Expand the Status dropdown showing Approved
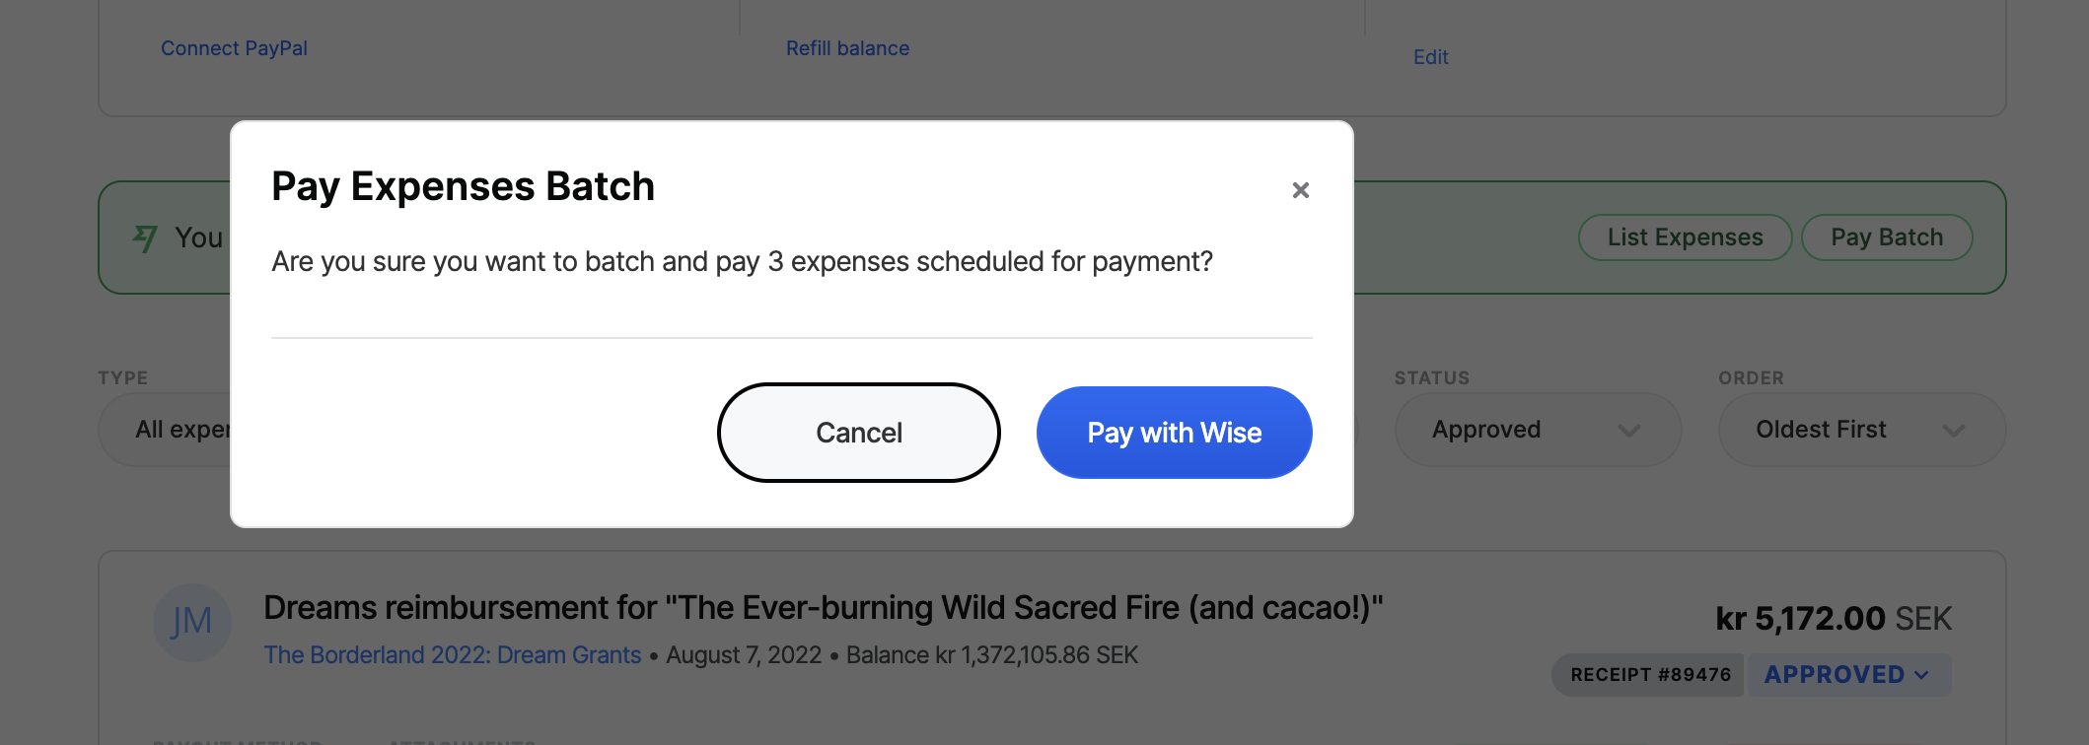Viewport: 2089px width, 745px height. click(1536, 430)
